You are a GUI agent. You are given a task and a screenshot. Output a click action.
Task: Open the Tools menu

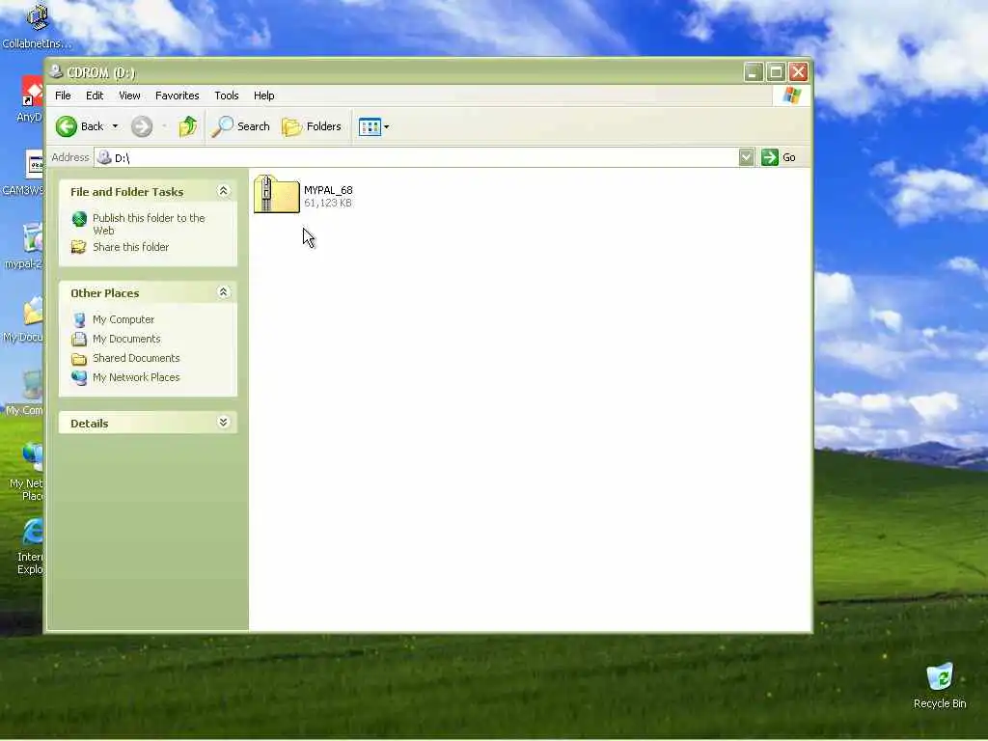[226, 96]
